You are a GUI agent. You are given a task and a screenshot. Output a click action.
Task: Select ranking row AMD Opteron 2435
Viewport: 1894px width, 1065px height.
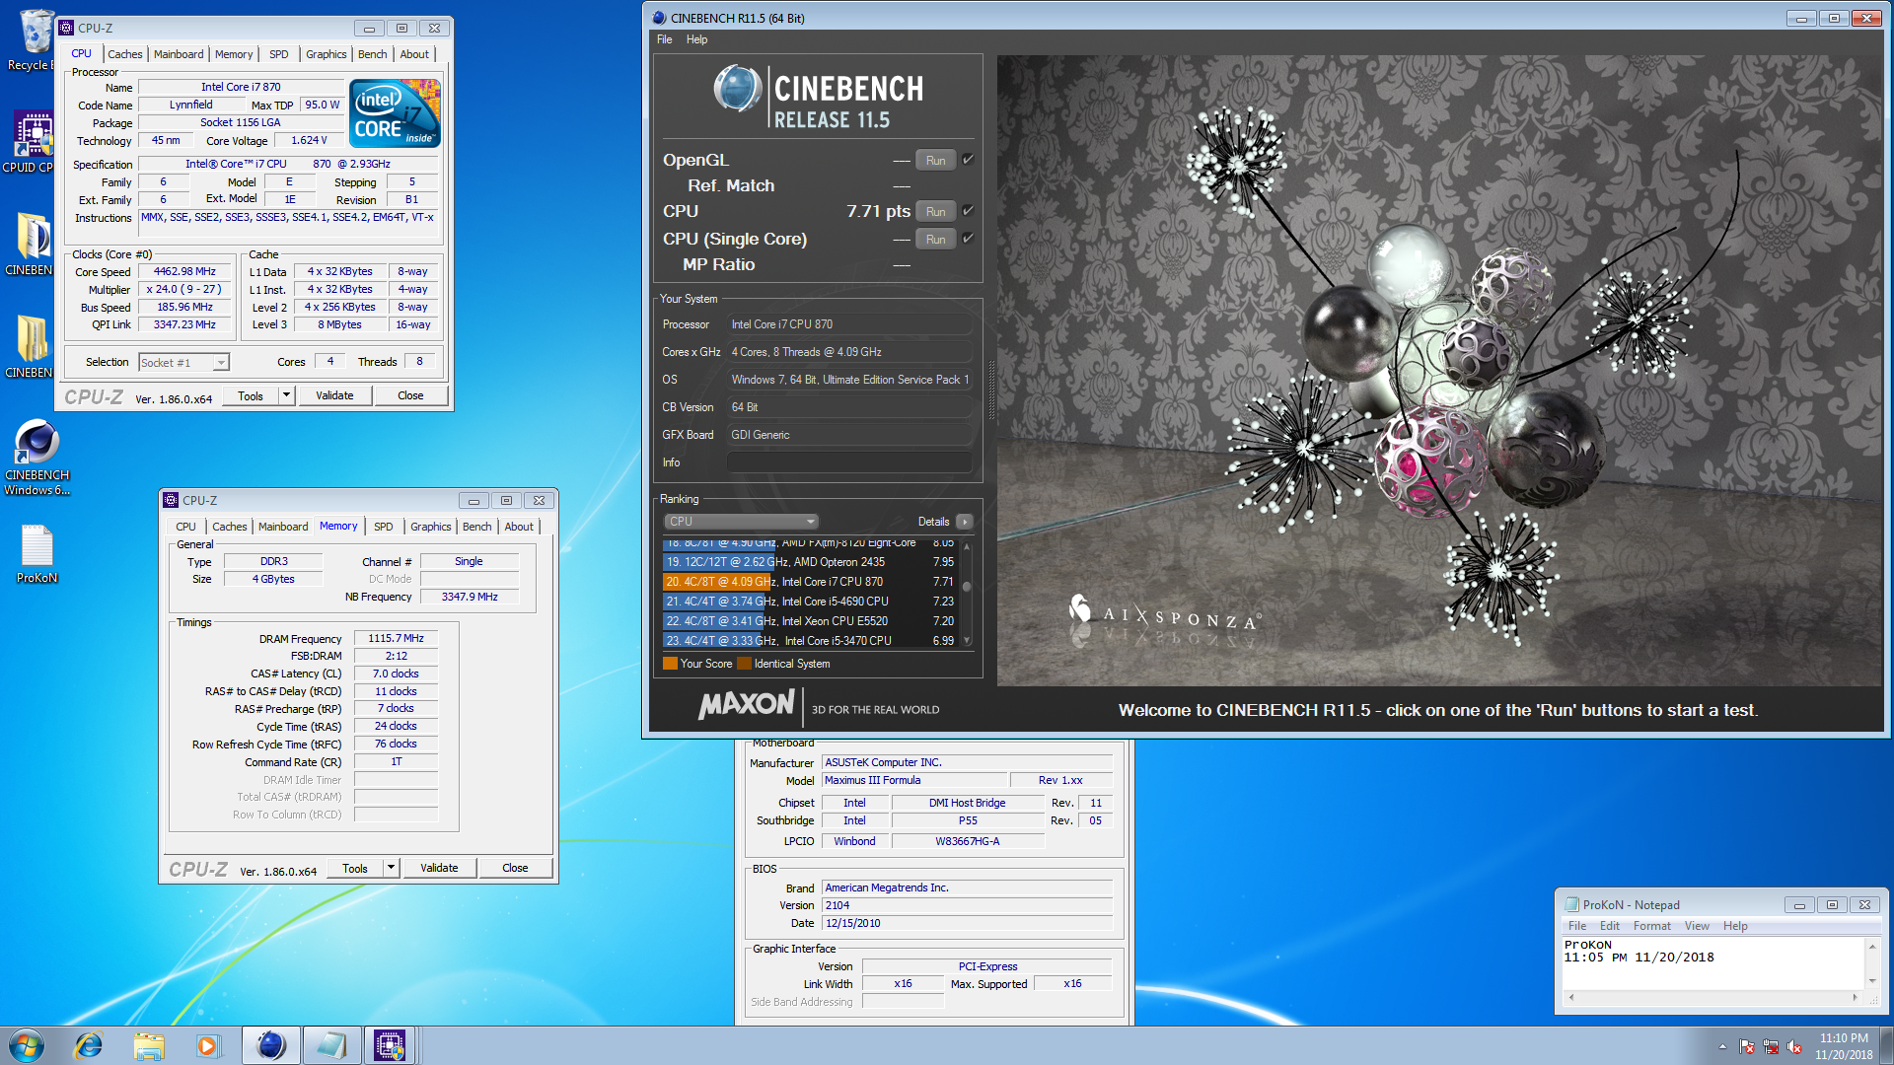[810, 562]
